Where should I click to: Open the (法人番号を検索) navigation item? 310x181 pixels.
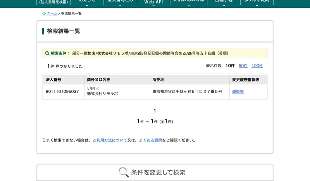53,2
